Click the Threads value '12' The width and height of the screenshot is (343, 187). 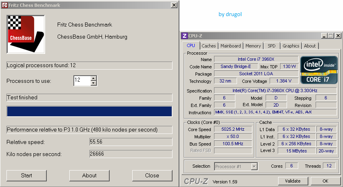click(329, 166)
